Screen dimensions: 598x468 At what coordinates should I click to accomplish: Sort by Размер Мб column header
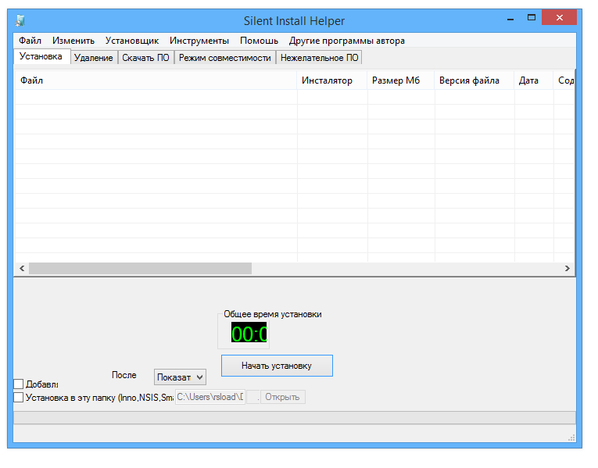tap(401, 80)
